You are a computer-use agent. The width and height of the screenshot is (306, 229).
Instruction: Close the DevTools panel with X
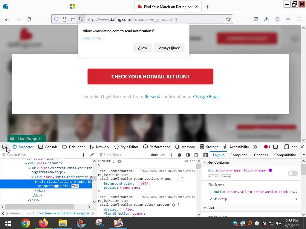pyautogui.click(x=302, y=147)
